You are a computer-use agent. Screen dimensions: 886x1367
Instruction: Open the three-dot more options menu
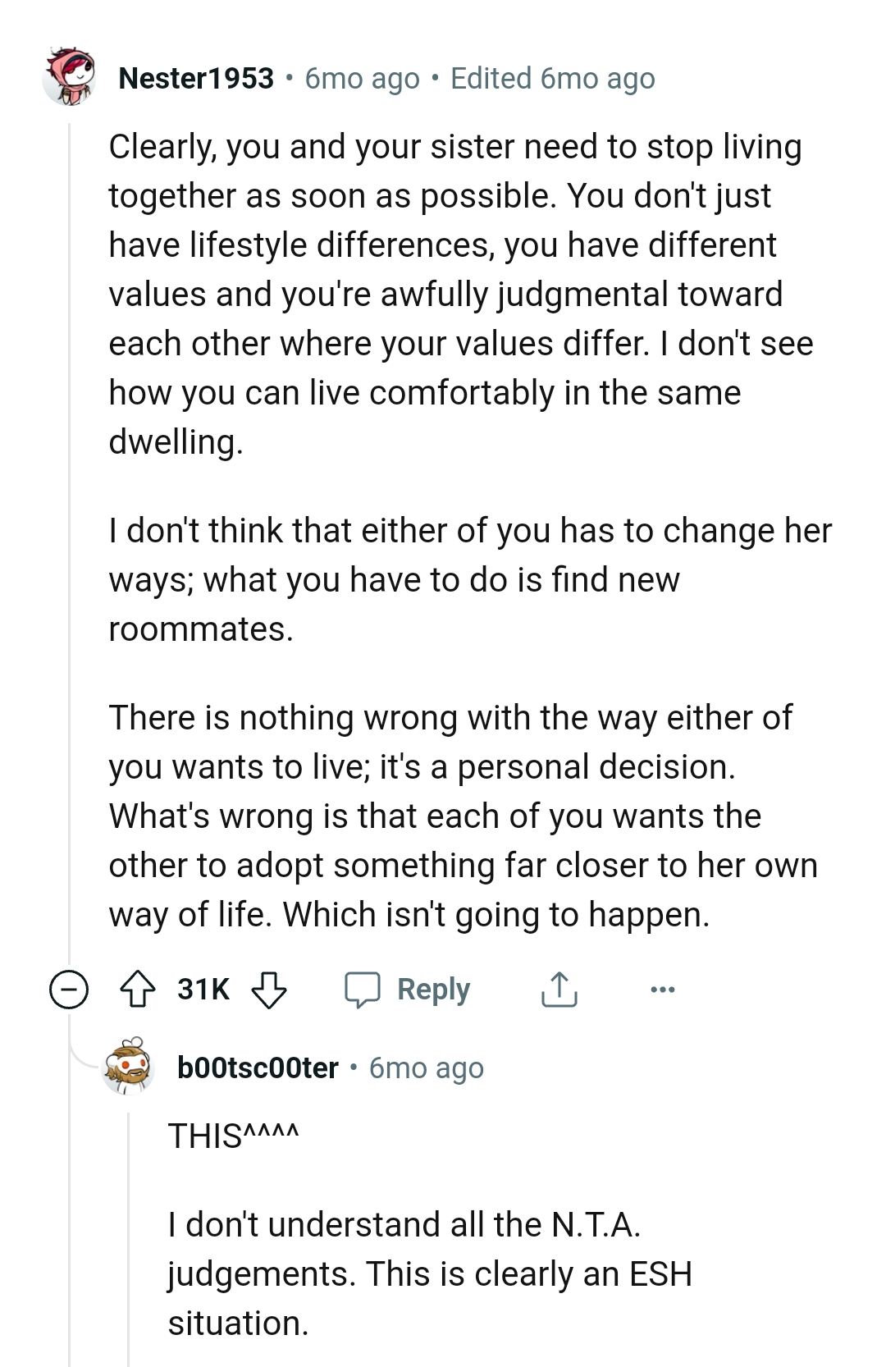click(x=662, y=990)
